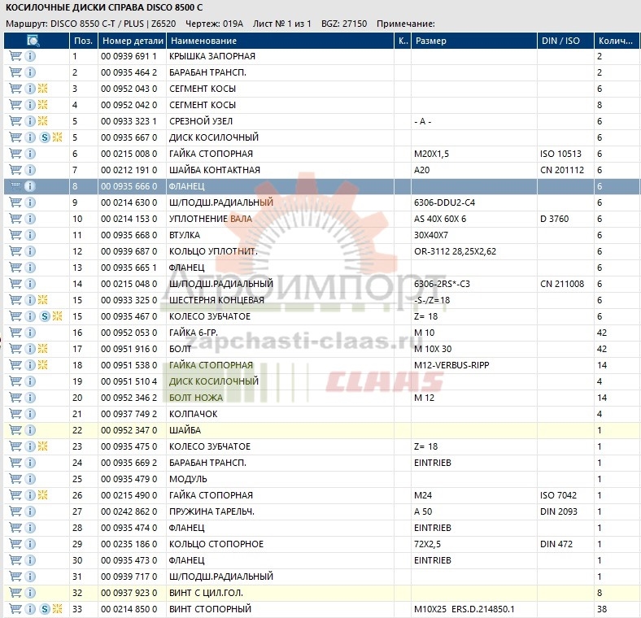Add КРЫШКА ЗАПОРНАЯ to the cart
The height and width of the screenshot is (618, 641).
15,56
